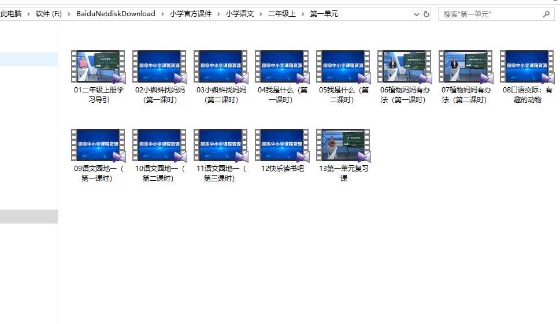Navigate to 小学官方课件 in the breadcrumb
Screen dimensions: 560x324
(191, 14)
